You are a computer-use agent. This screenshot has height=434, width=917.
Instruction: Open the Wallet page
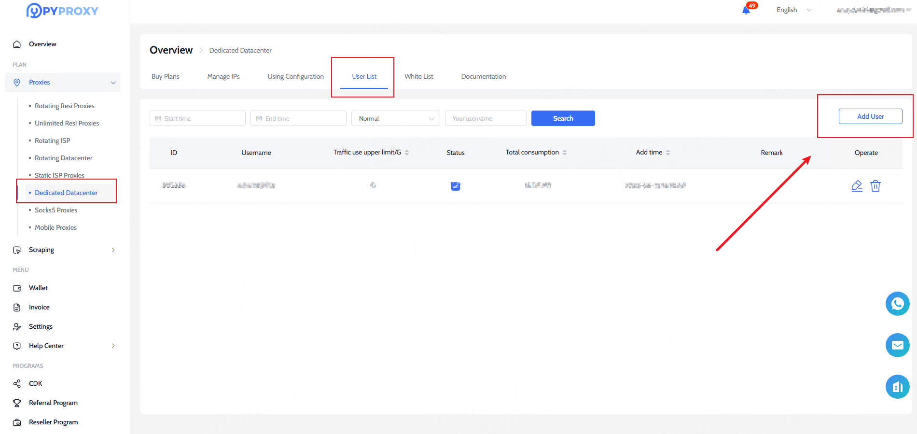coord(38,288)
